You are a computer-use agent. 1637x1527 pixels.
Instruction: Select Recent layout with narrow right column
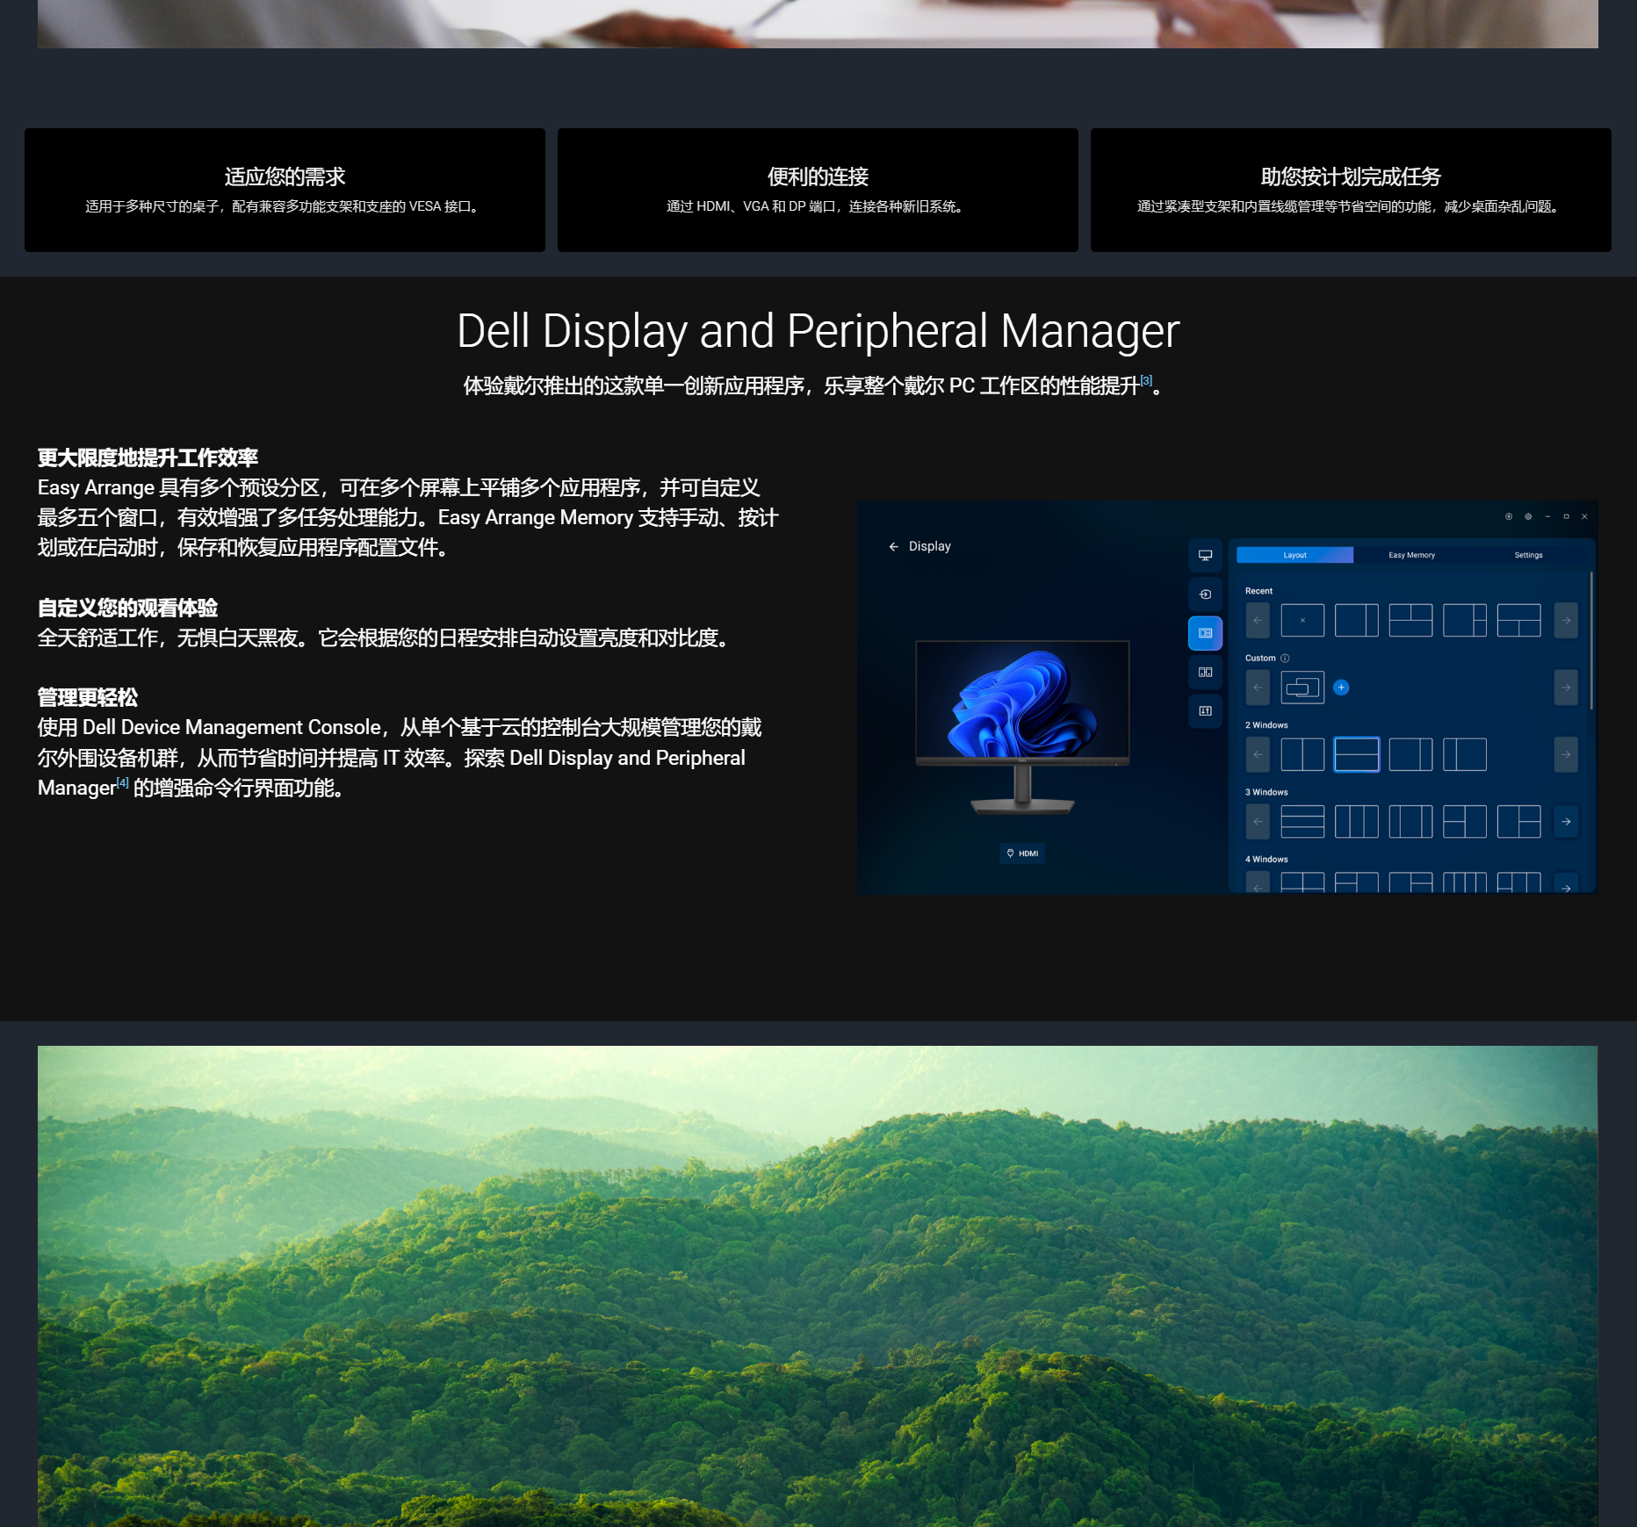[1357, 621]
